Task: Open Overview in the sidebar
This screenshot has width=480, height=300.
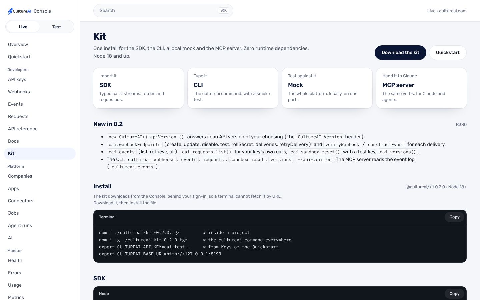Action: (x=40, y=44)
